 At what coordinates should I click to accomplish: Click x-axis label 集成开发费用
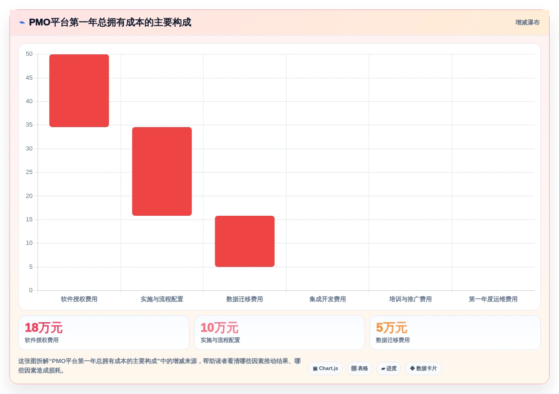pyautogui.click(x=328, y=299)
